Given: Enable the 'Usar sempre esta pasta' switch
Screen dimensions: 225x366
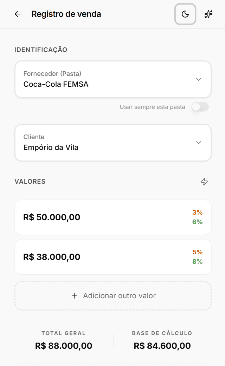Looking at the screenshot, I should click(x=200, y=107).
